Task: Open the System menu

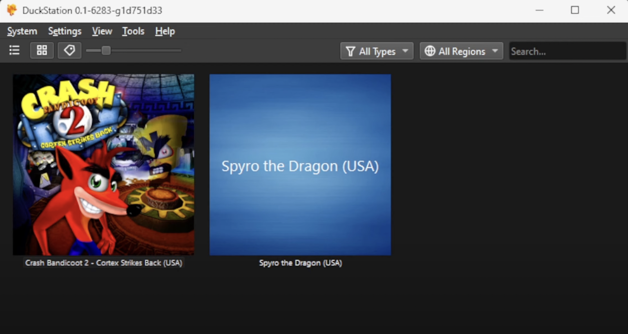Action: [22, 31]
